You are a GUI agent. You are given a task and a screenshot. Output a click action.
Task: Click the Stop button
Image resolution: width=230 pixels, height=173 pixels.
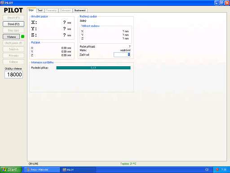pyautogui.click(x=13, y=30)
